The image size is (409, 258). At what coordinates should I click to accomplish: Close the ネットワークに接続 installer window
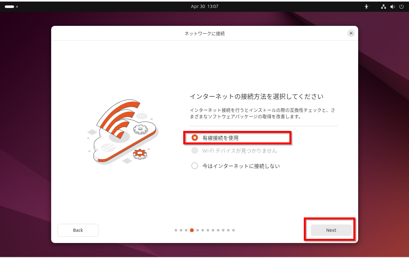[351, 33]
